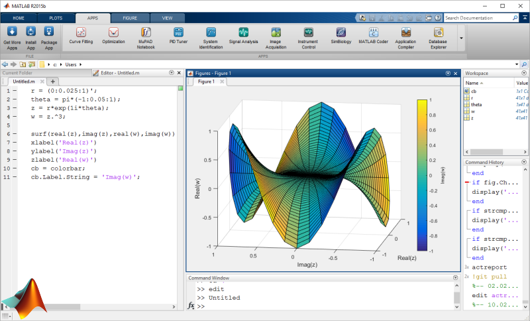
Task: Launch the SimBiology app
Action: coord(341,35)
